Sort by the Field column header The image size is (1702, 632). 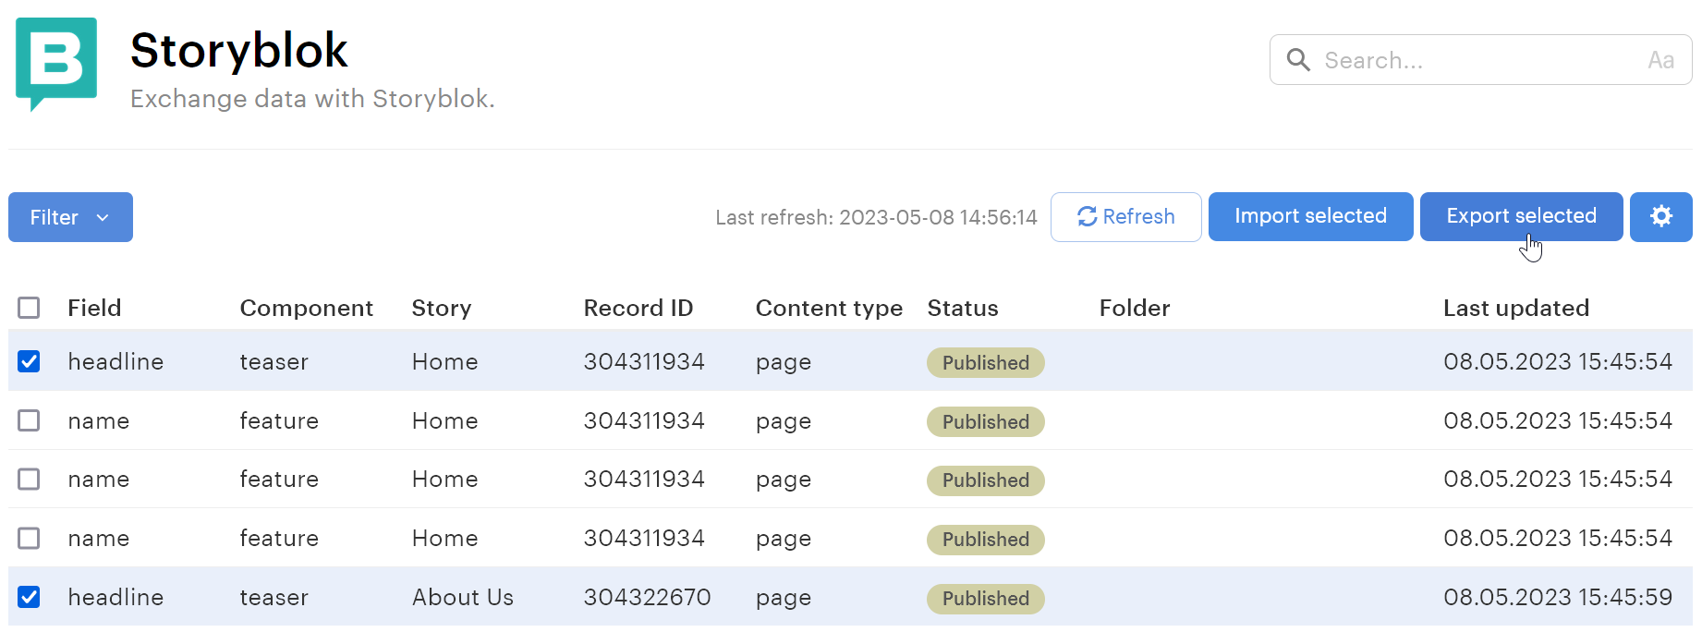click(x=94, y=308)
